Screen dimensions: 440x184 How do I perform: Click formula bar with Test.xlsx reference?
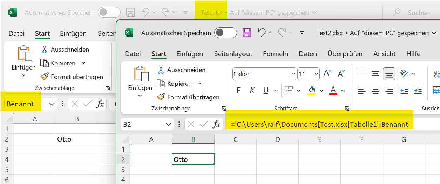tap(333, 124)
